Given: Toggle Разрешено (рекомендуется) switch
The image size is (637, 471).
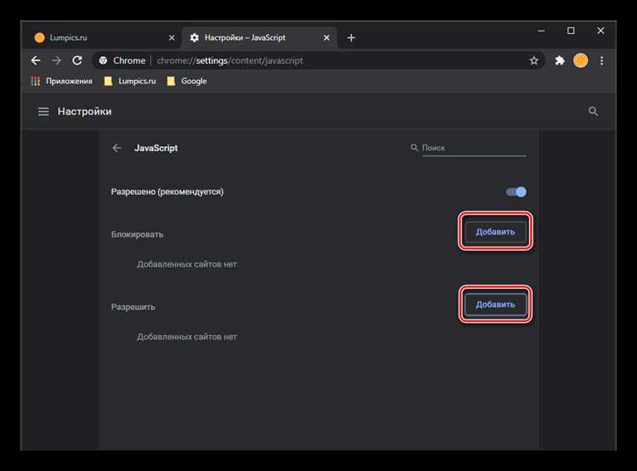Looking at the screenshot, I should point(516,192).
